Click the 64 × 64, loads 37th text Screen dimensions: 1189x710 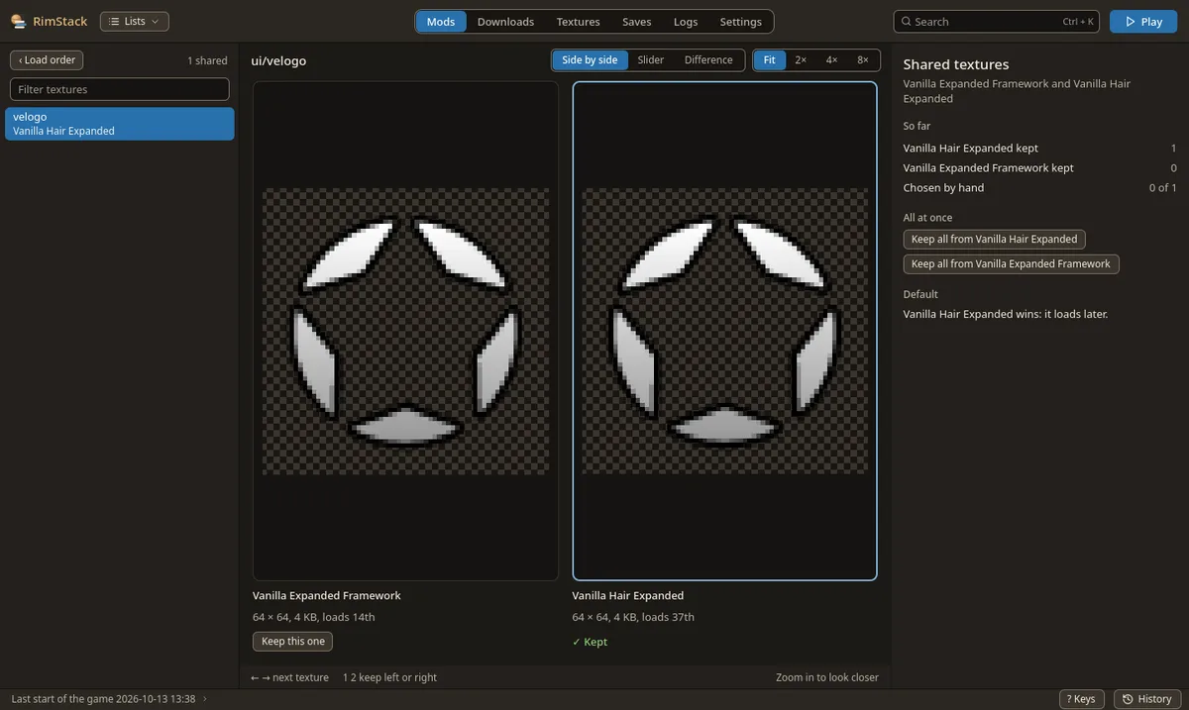633,617
